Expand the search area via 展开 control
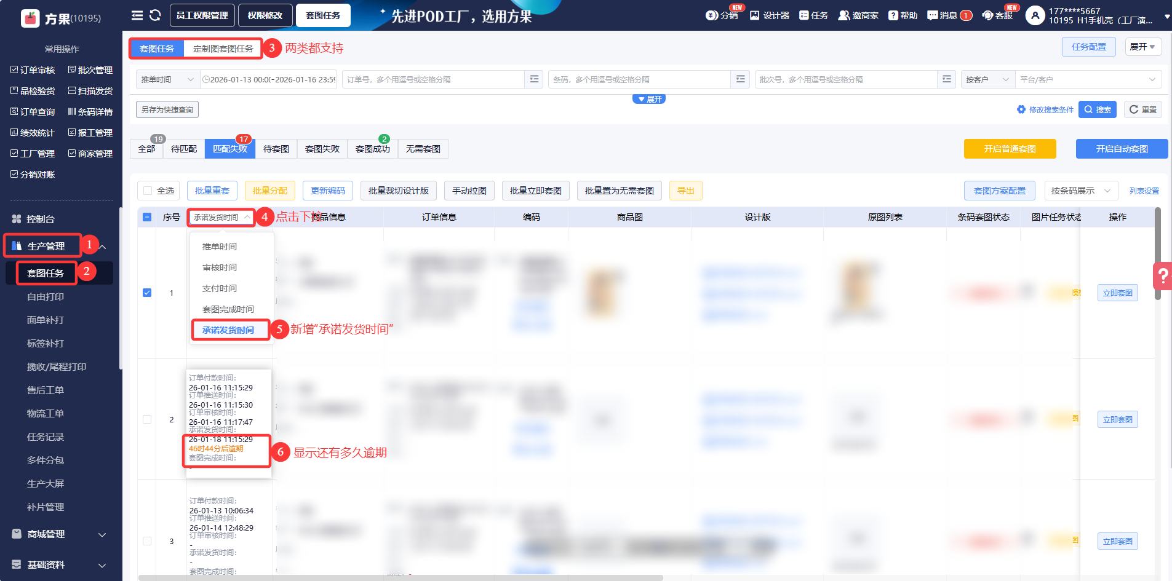Image resolution: width=1172 pixels, height=581 pixels. coord(649,98)
